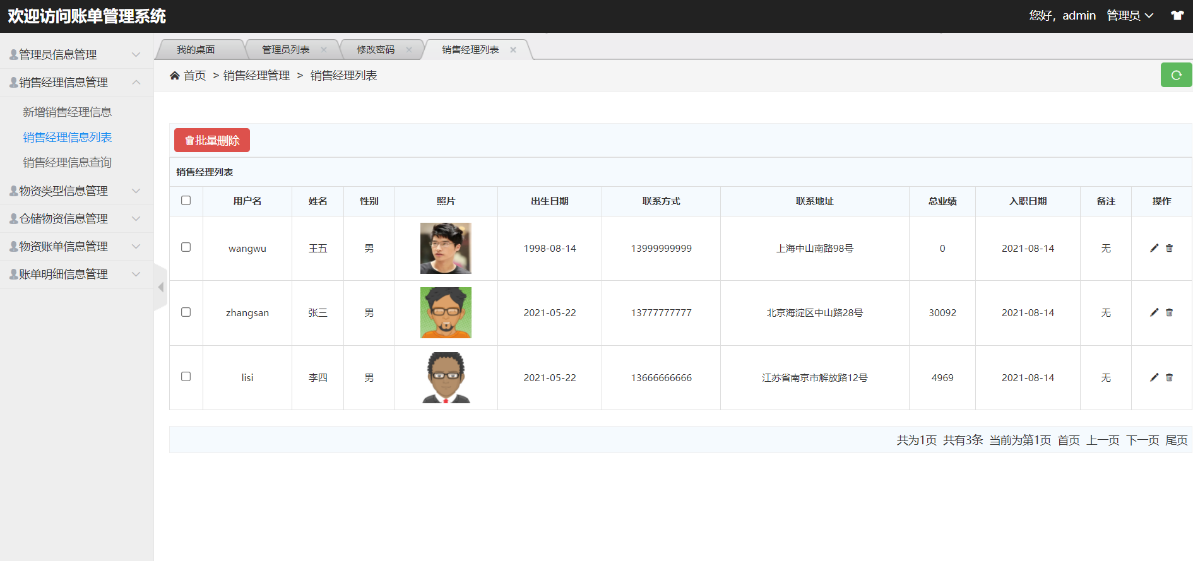Screen dimensions: 1193x561
Task: Close the 管理员列表 tab
Action: [x=324, y=49]
